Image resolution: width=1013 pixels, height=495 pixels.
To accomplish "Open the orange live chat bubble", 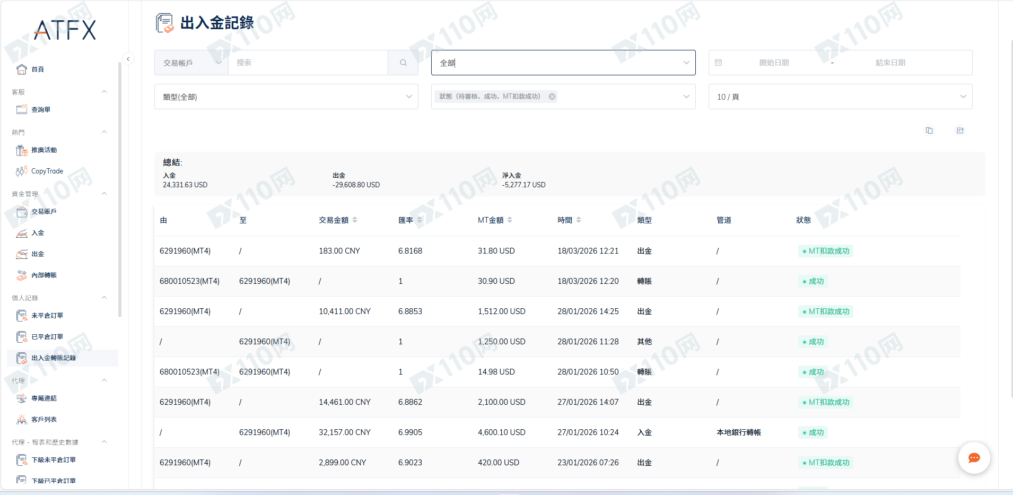I will (x=974, y=458).
